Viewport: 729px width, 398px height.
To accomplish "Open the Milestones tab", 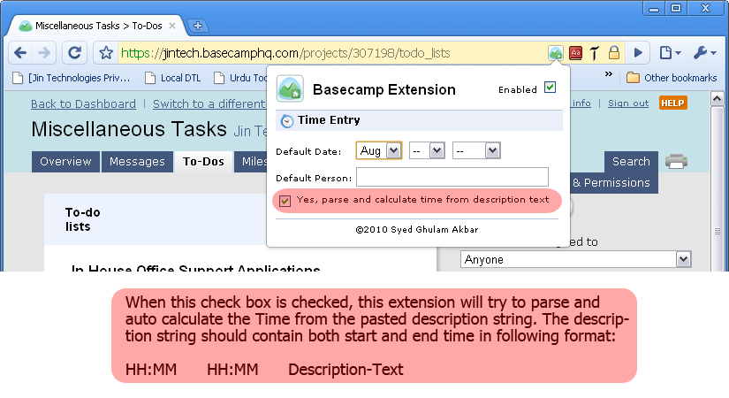I will point(251,162).
